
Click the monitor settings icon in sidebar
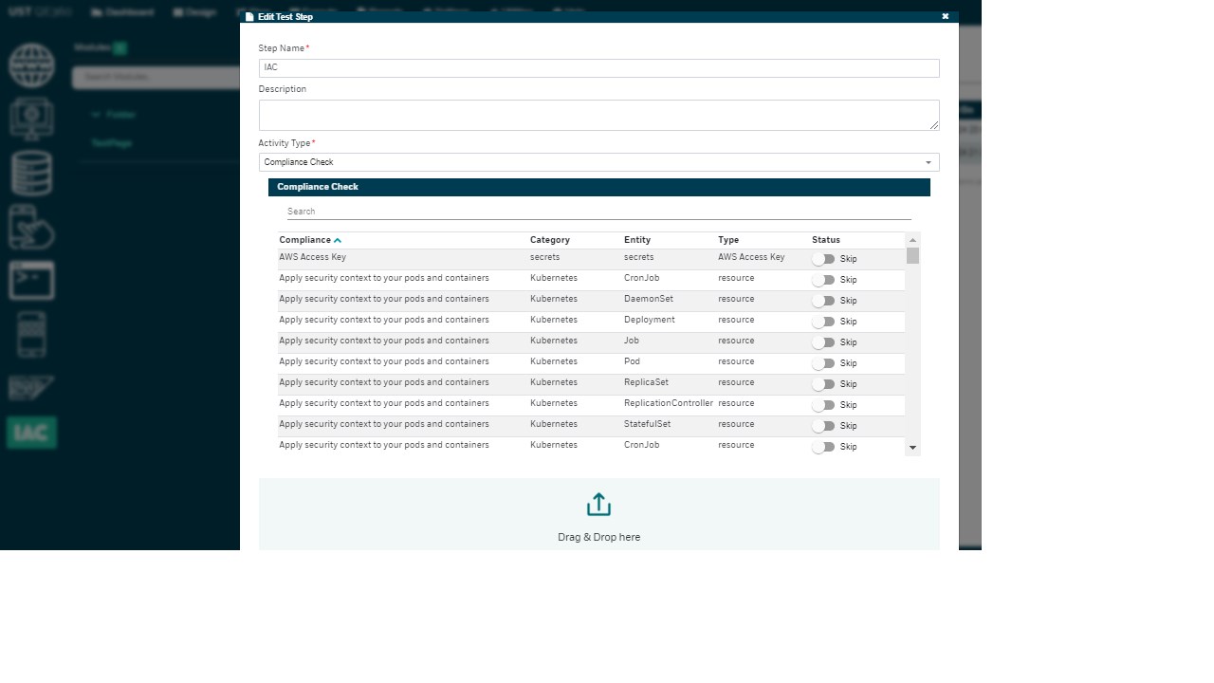point(32,120)
